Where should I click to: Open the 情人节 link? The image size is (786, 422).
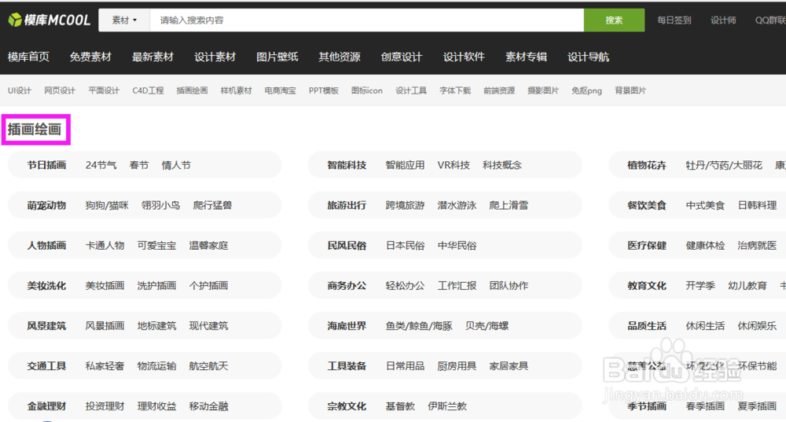[176, 165]
